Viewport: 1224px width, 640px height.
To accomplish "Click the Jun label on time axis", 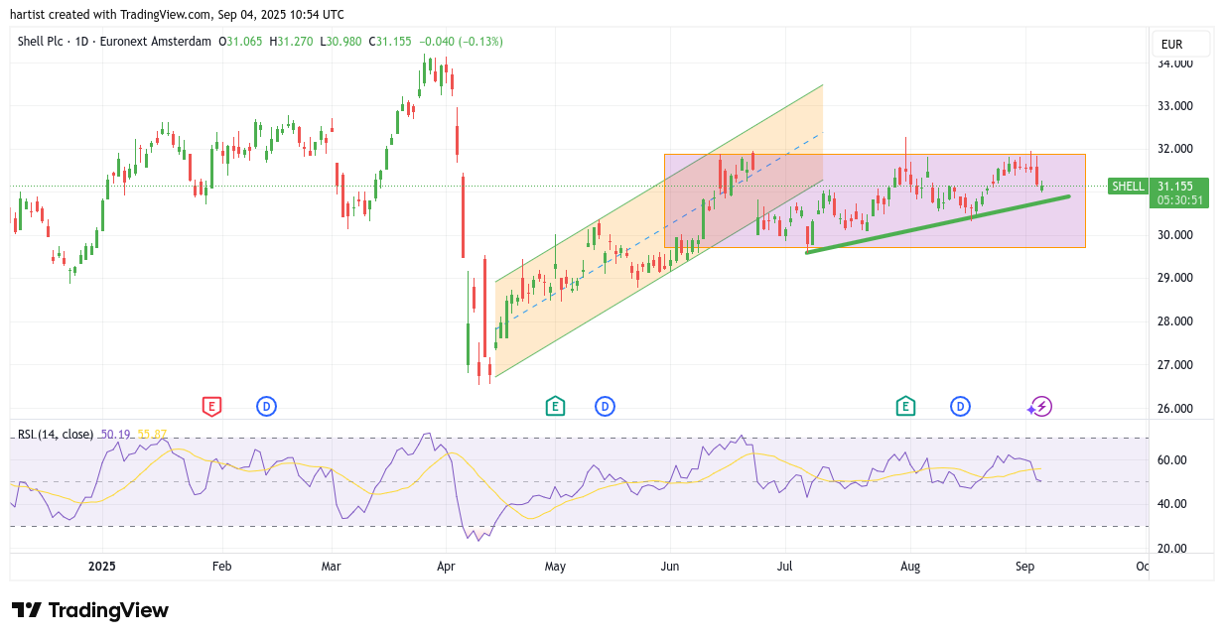I will click(x=669, y=567).
